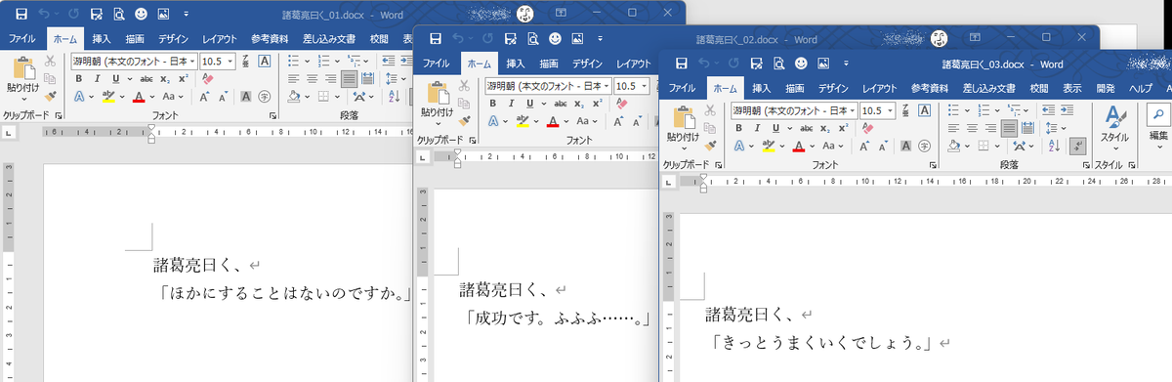
Task: Apply character border in 03.docx window
Action: pos(925,110)
